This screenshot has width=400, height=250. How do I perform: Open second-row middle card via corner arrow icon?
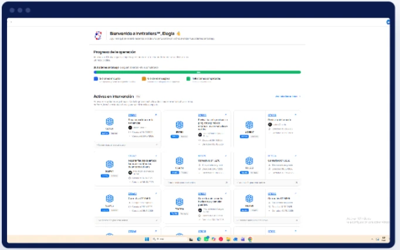[x=226, y=156]
